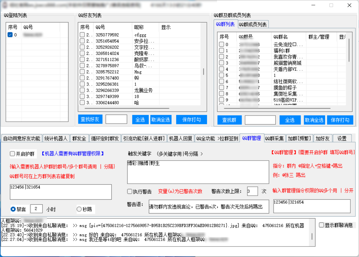This screenshot has width=359, height=257.
Task: Click 保存打勾 under the QQ group list
Action: point(340,120)
